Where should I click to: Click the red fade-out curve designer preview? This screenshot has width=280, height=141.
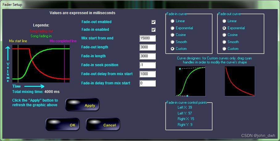240,81
